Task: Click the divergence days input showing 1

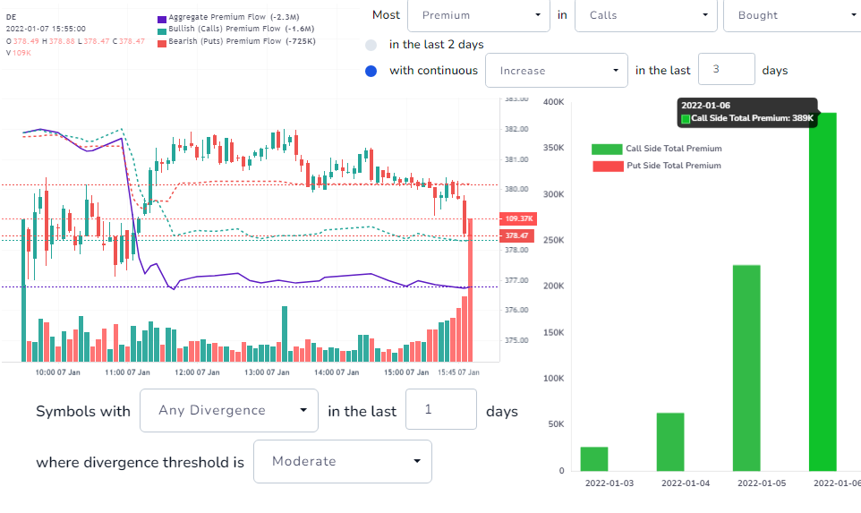Action: [441, 409]
